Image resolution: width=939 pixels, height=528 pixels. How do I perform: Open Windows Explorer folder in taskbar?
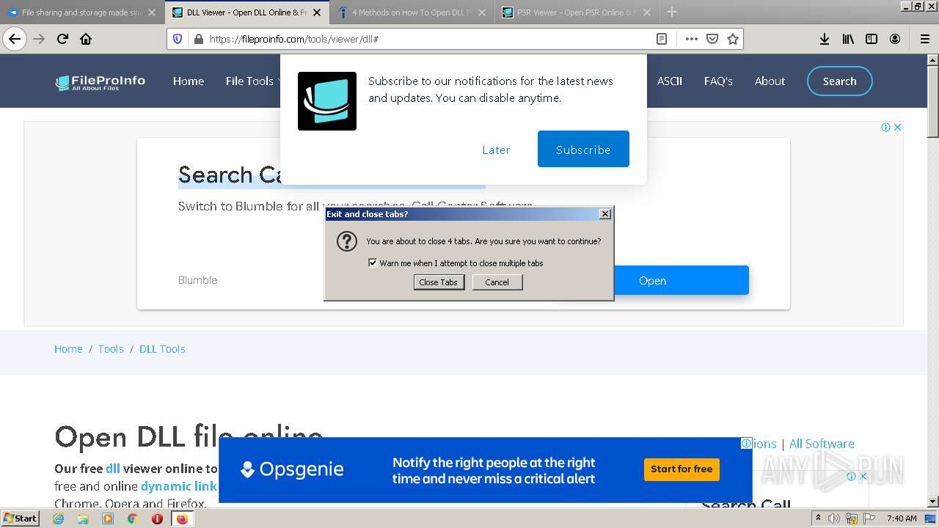pyautogui.click(x=83, y=518)
